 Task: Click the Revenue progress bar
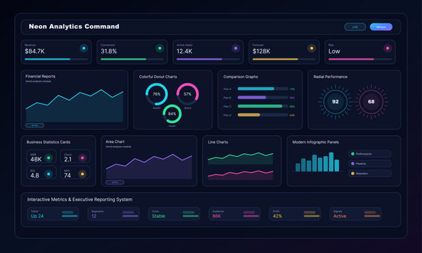(x=56, y=59)
